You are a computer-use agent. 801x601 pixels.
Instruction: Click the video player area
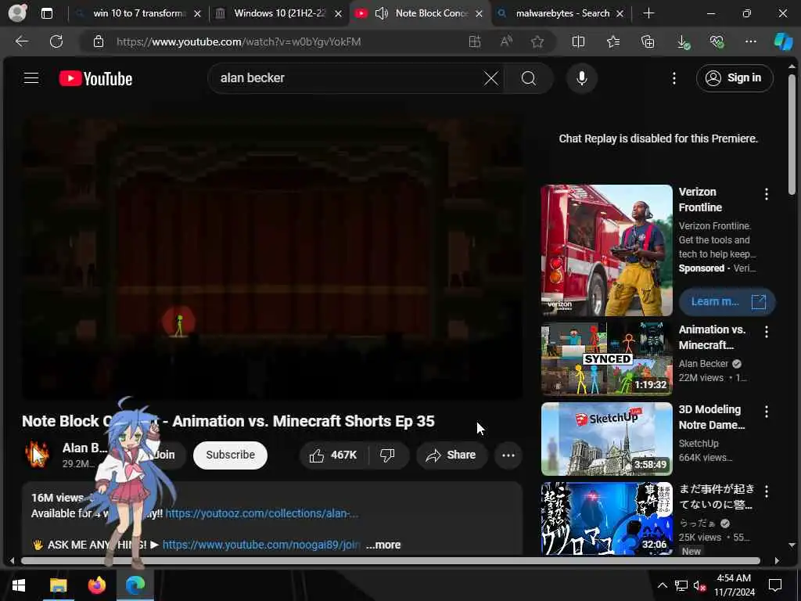271,258
